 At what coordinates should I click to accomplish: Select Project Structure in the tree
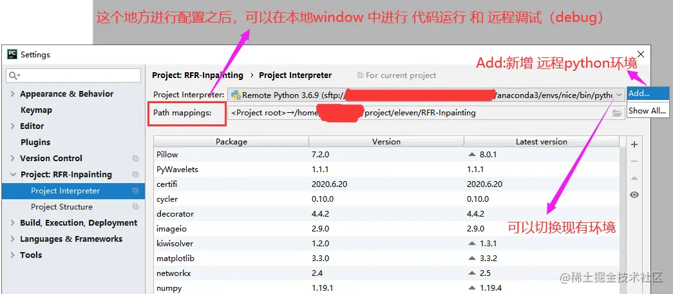62,207
